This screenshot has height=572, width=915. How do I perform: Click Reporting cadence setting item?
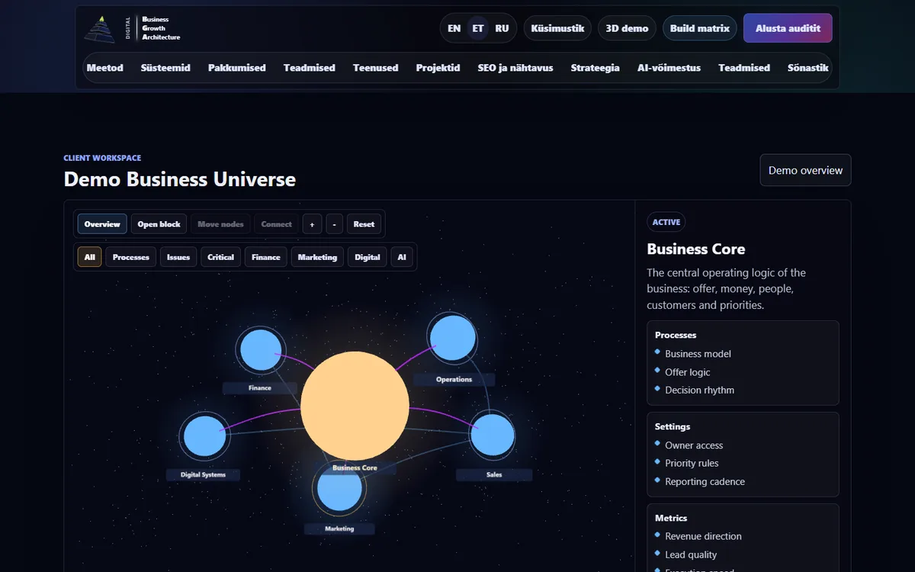point(705,481)
